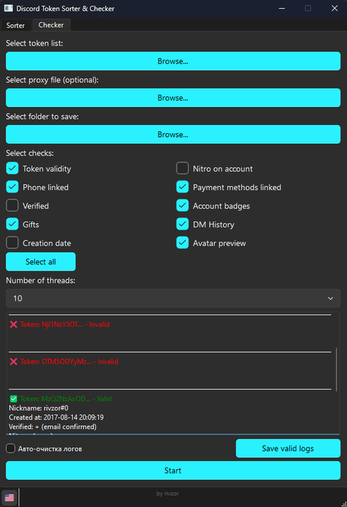Click the 'Created at: 2017-08-14 20:09:19' line
The height and width of the screenshot is (507, 347).
pos(56,418)
